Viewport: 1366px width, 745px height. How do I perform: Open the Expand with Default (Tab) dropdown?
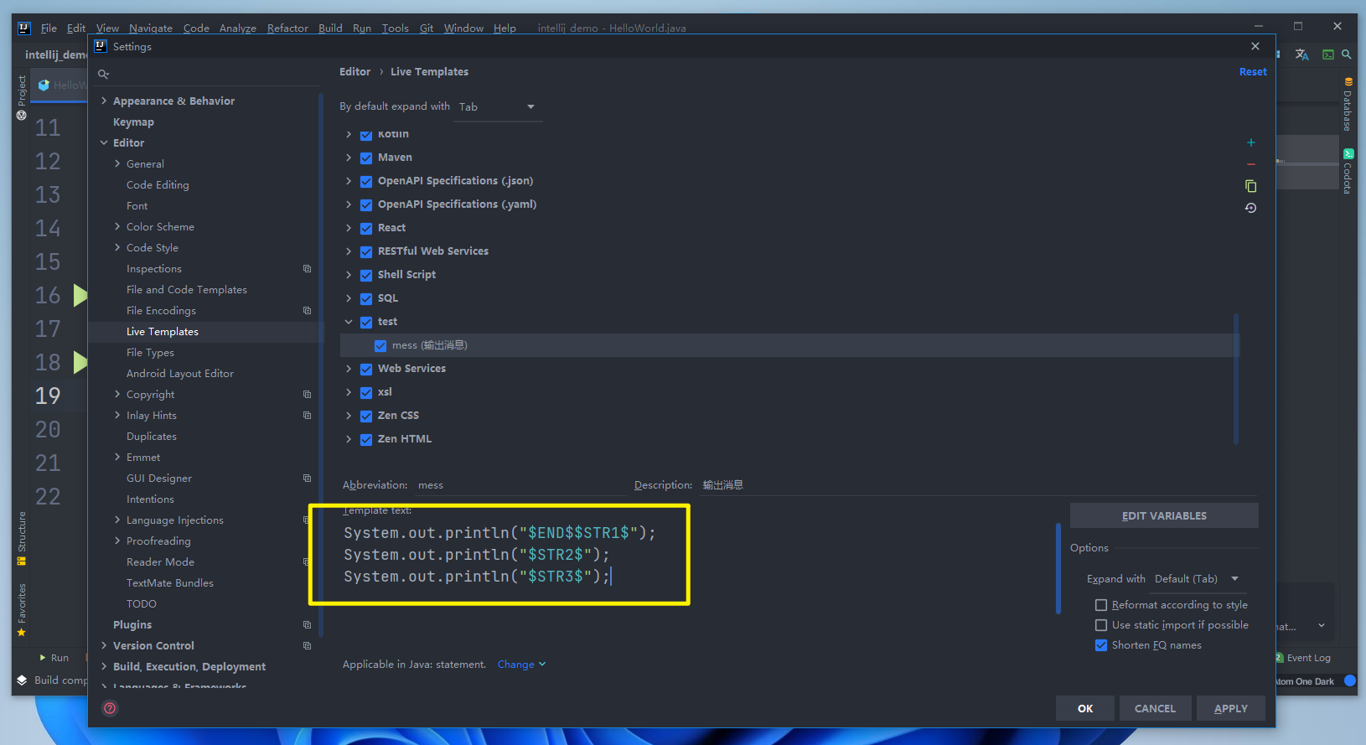click(x=1197, y=579)
